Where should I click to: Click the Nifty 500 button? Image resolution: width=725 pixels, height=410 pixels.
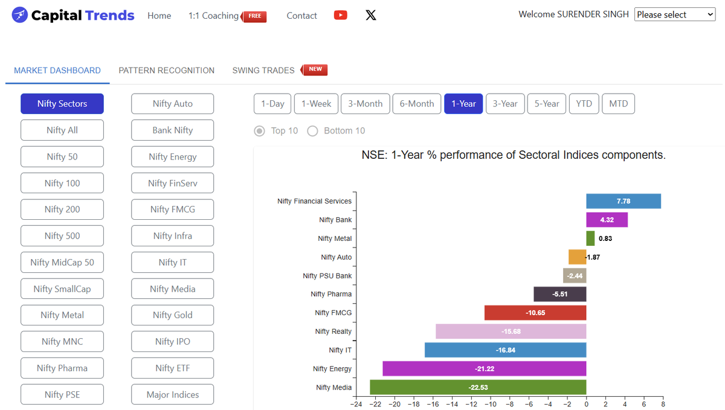tap(62, 236)
